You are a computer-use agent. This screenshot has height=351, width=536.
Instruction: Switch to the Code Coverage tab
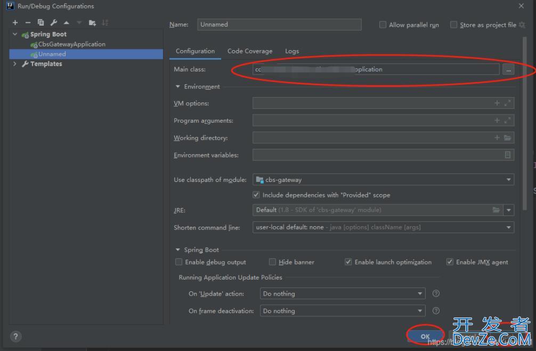point(250,51)
